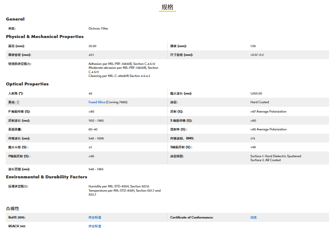This screenshot has height=236, width=330.
Task: Select the 规格 tab heading
Action: [x=167, y=7]
